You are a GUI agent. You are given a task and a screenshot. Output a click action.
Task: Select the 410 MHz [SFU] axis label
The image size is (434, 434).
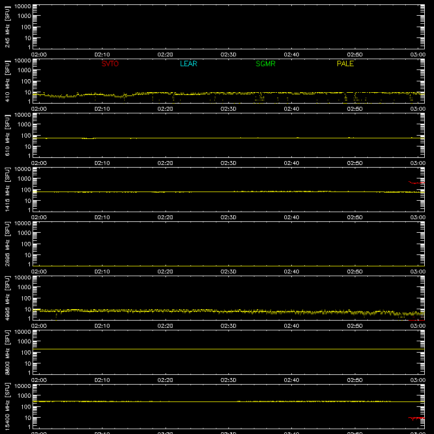pyautogui.click(x=8, y=81)
